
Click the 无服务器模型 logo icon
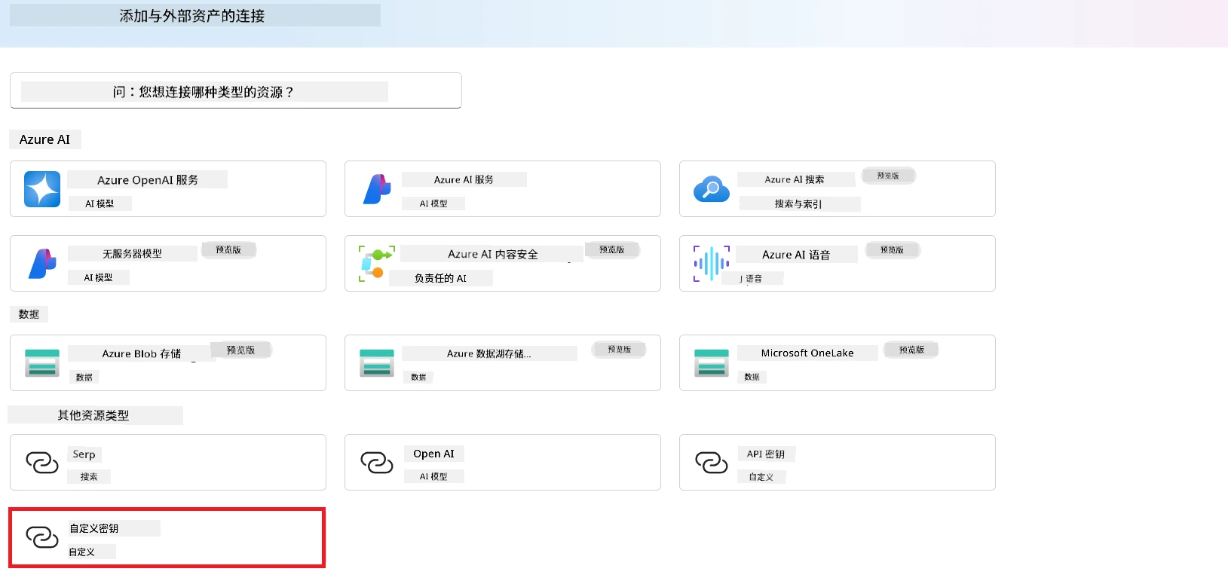[42, 264]
